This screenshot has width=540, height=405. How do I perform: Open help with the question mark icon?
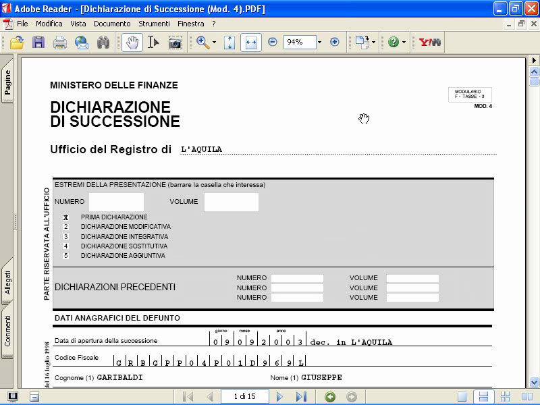394,42
